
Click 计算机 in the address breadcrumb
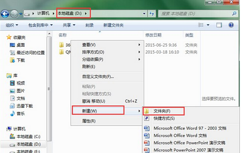click(43, 14)
